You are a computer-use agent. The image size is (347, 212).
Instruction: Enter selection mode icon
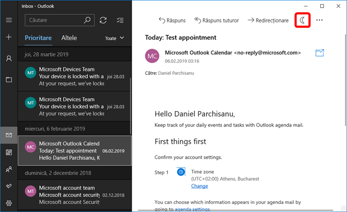(x=120, y=20)
